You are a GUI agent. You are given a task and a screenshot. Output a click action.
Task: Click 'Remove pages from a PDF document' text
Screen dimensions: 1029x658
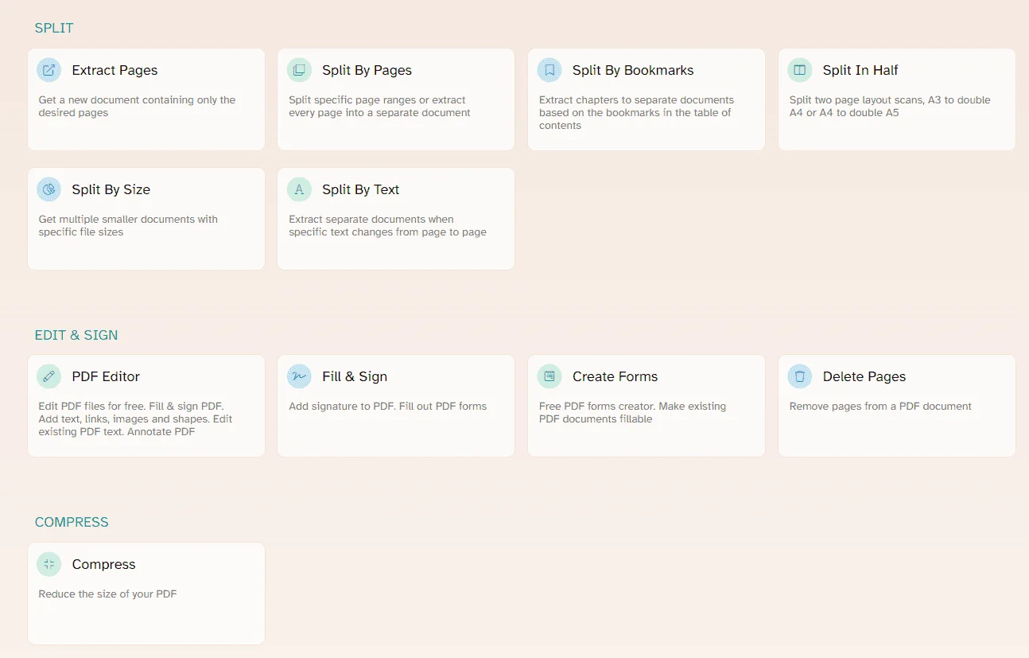point(880,407)
